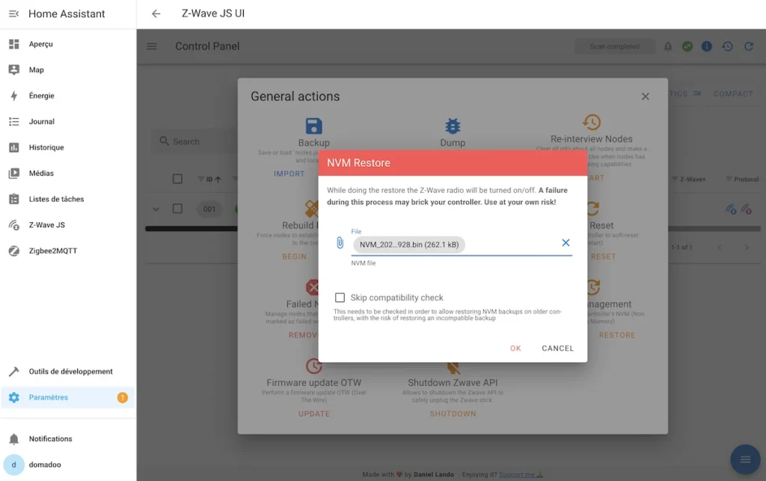Open Notifications in the sidebar

point(68,439)
